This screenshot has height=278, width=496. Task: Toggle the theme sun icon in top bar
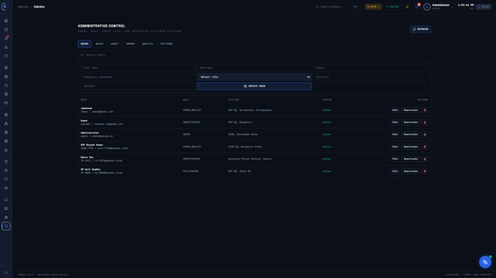click(x=407, y=7)
